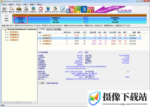Expand 系统保留(0) in the tree
Screen dimensions: 150x107
[x=6, y=32]
